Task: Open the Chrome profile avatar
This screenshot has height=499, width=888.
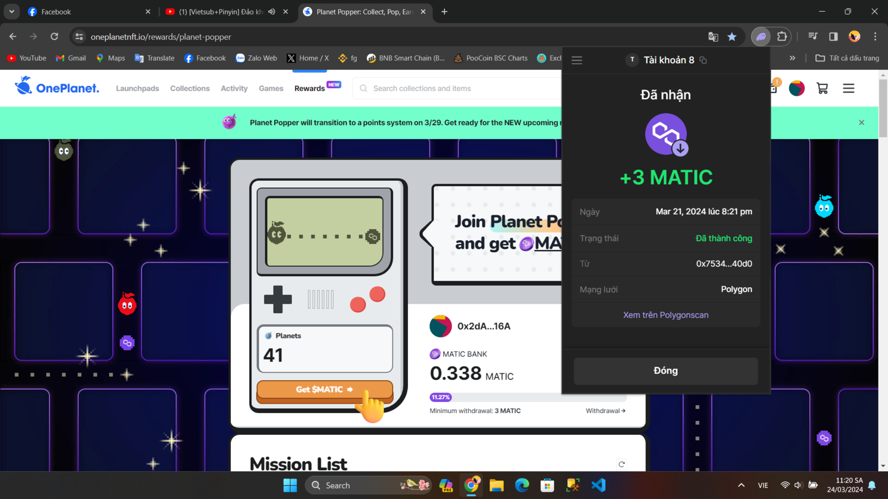Action: (x=854, y=37)
